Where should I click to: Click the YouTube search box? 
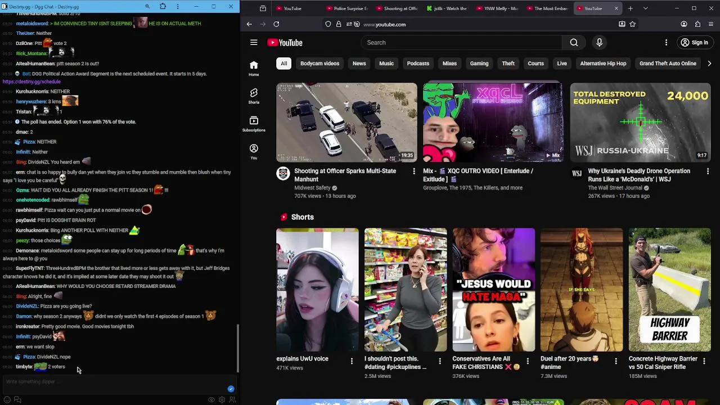click(461, 43)
